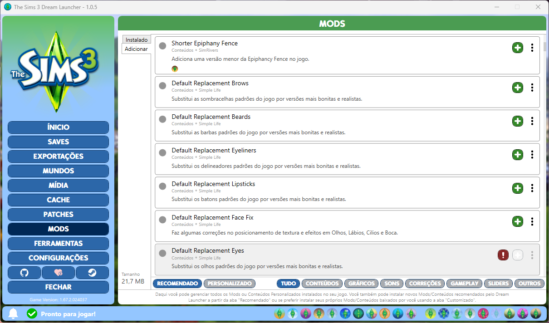Filter mods by SONS
The image size is (549, 323).
[392, 284]
